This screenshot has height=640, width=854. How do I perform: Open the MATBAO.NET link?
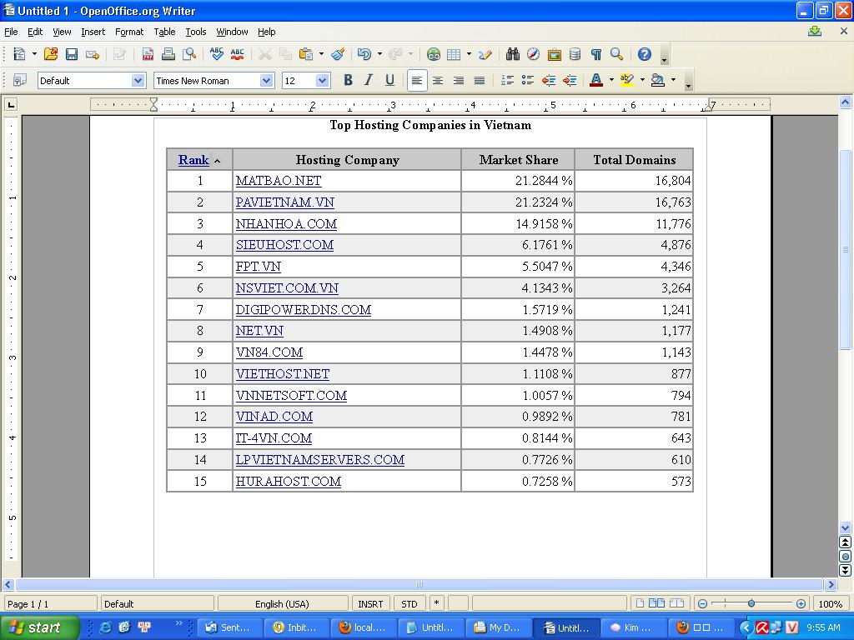pyautogui.click(x=279, y=181)
